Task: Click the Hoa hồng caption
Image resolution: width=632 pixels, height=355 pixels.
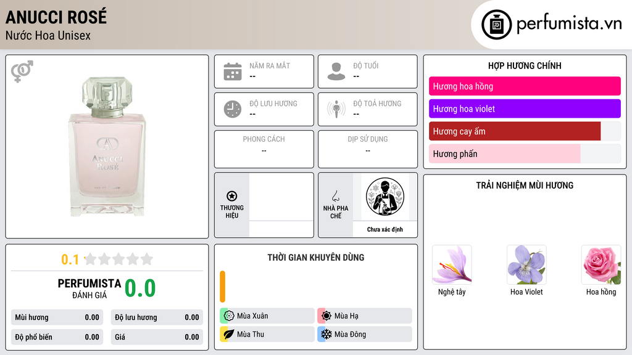Action: click(x=601, y=292)
